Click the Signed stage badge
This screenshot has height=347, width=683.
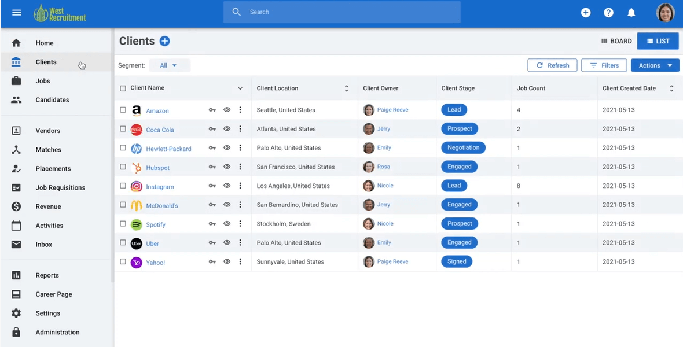457,261
